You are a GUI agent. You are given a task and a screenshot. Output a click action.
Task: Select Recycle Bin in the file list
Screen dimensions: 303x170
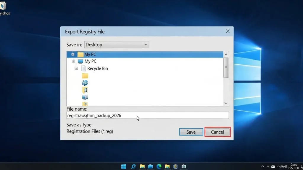[97, 68]
